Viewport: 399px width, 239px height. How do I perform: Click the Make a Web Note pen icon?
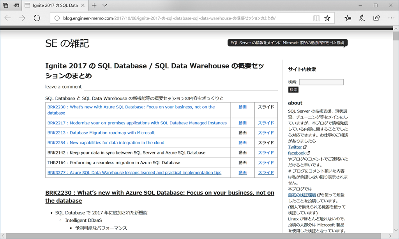click(x=362, y=18)
